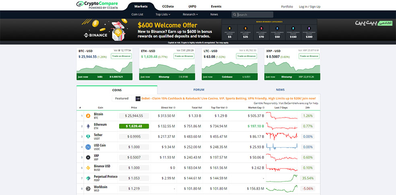The image size is (396, 195).
Task: Switch to the FORUM tab
Action: pos(199,90)
